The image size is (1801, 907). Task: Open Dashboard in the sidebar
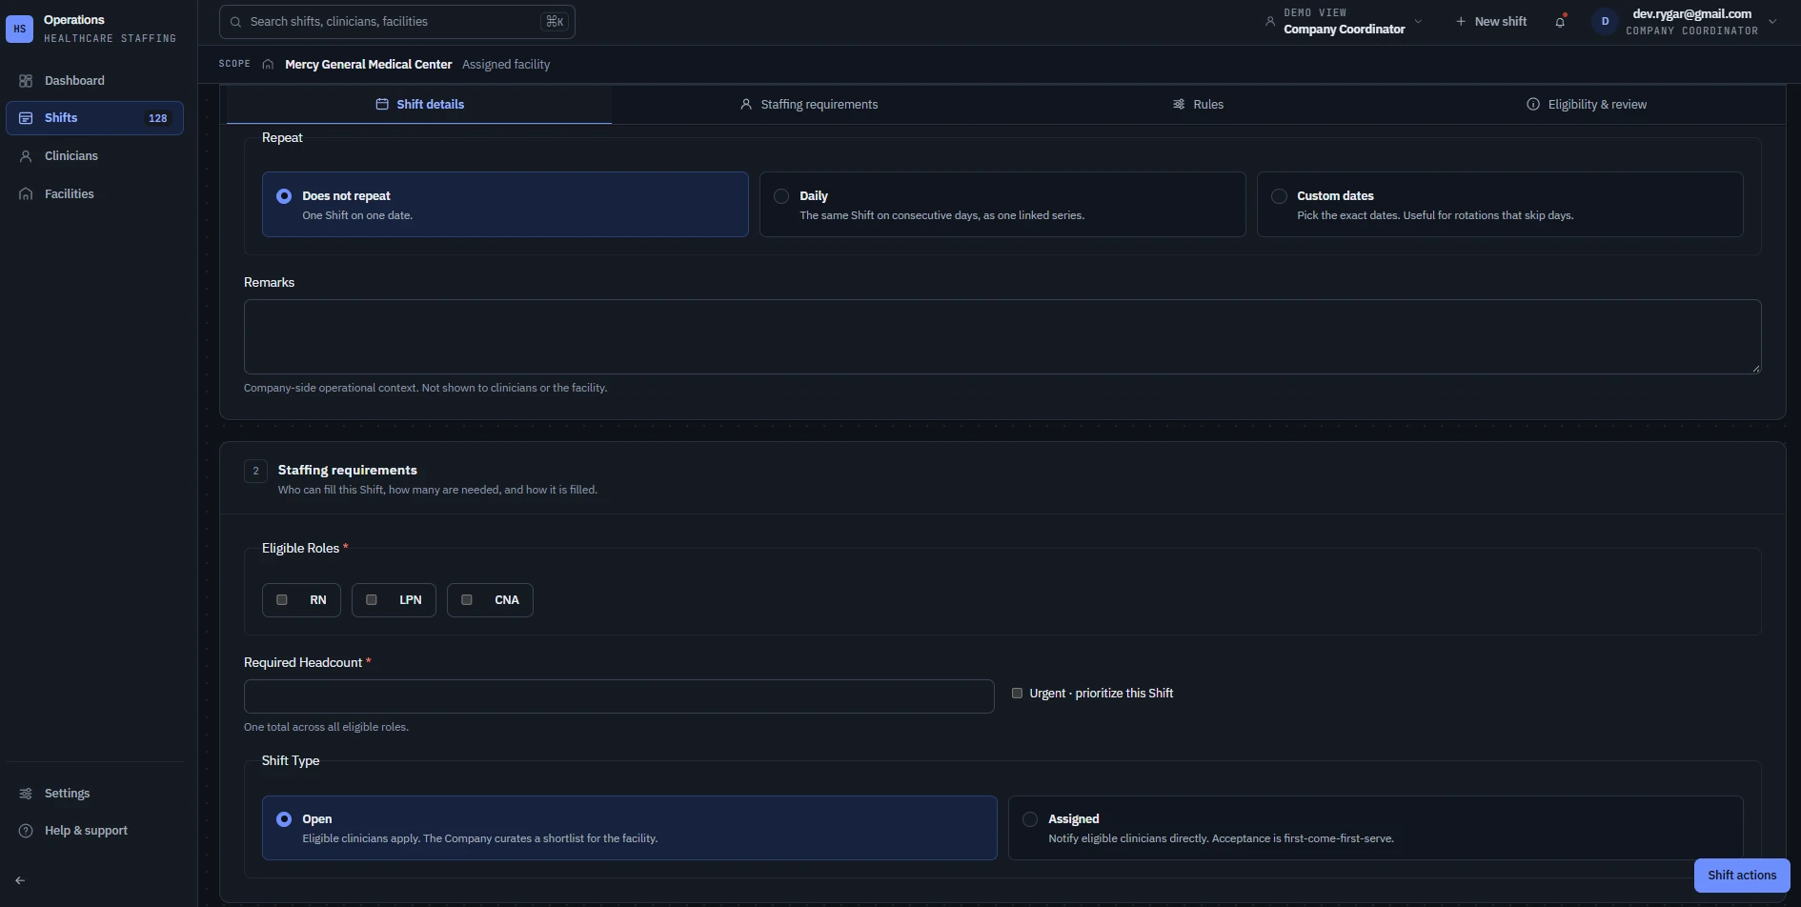coord(94,81)
